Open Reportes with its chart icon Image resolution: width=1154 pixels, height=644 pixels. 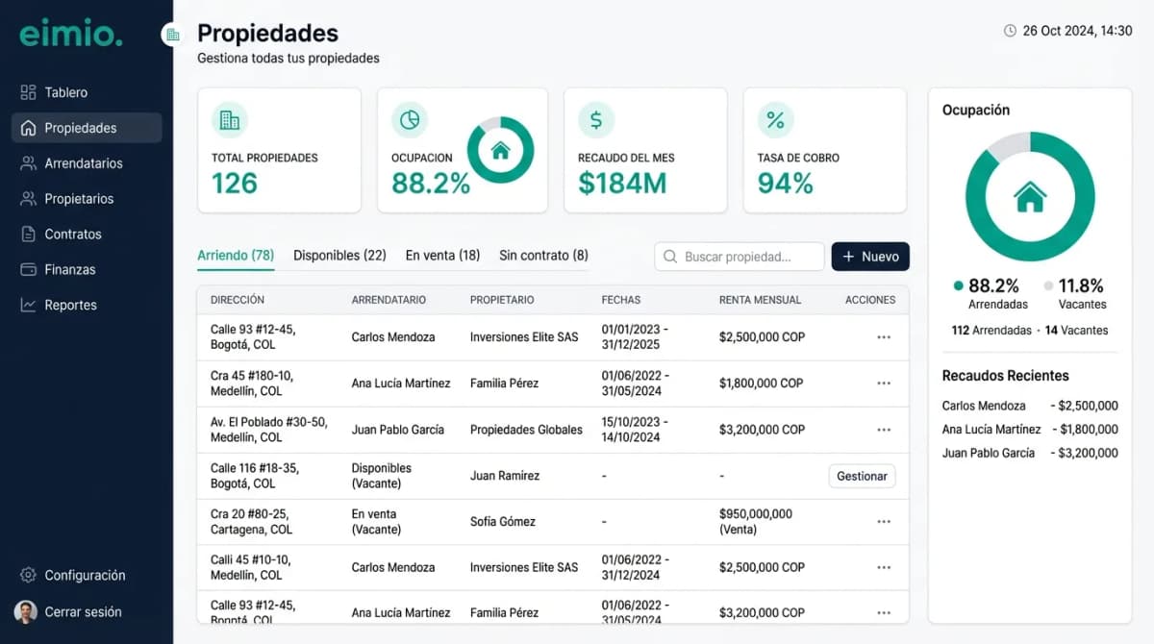point(28,305)
